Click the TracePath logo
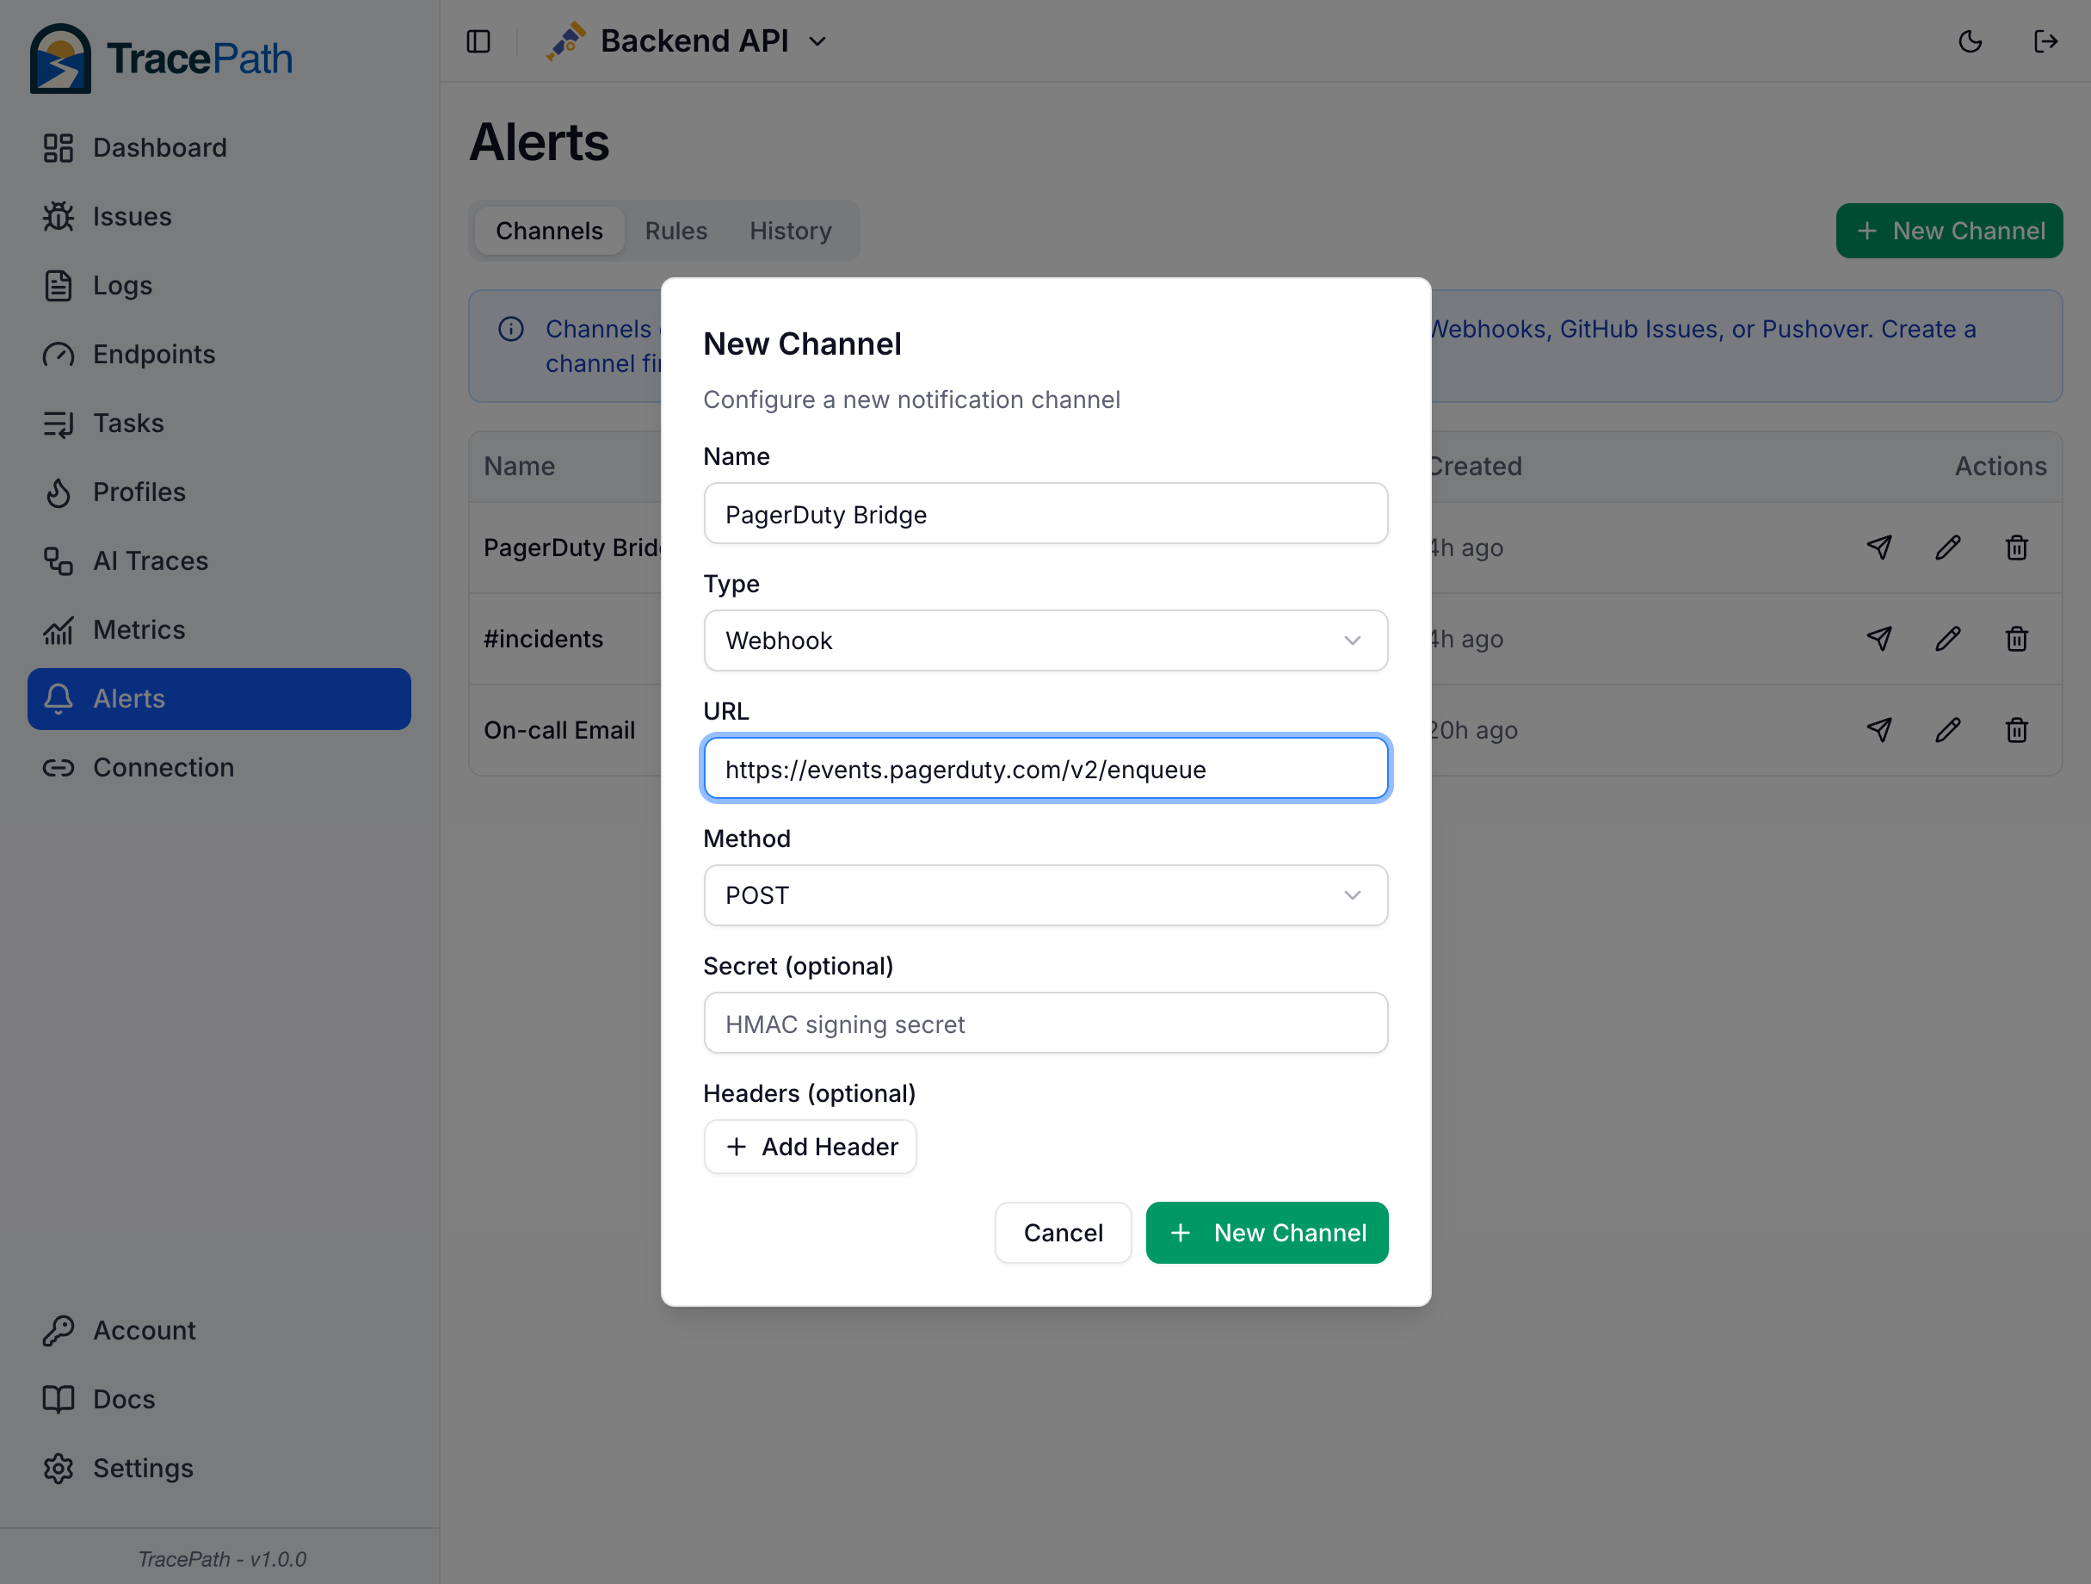 pos(161,59)
